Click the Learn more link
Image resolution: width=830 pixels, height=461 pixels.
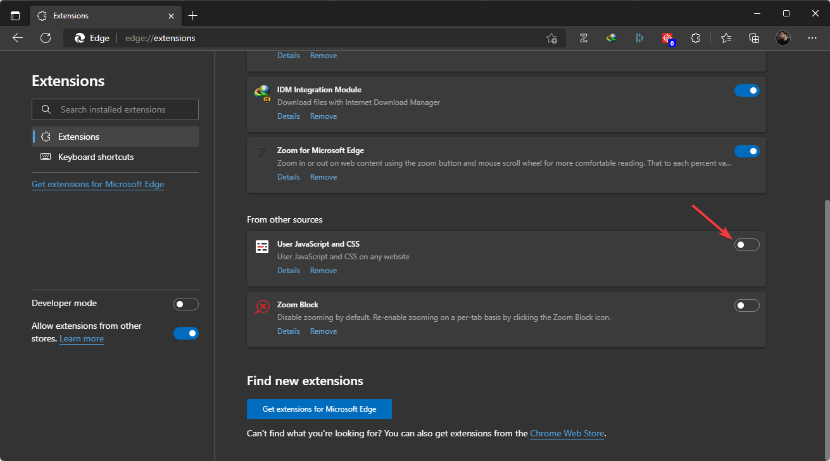(82, 339)
